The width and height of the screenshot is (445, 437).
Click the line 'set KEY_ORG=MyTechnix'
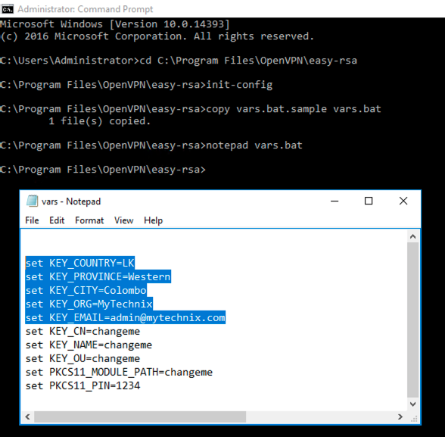pos(89,304)
